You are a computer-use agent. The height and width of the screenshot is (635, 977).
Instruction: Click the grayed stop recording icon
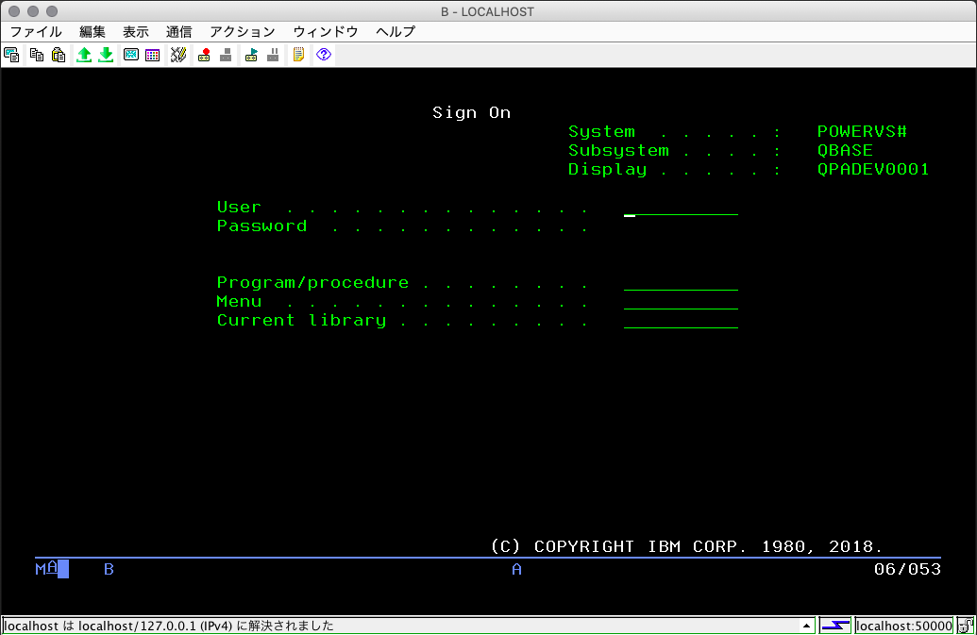[226, 55]
